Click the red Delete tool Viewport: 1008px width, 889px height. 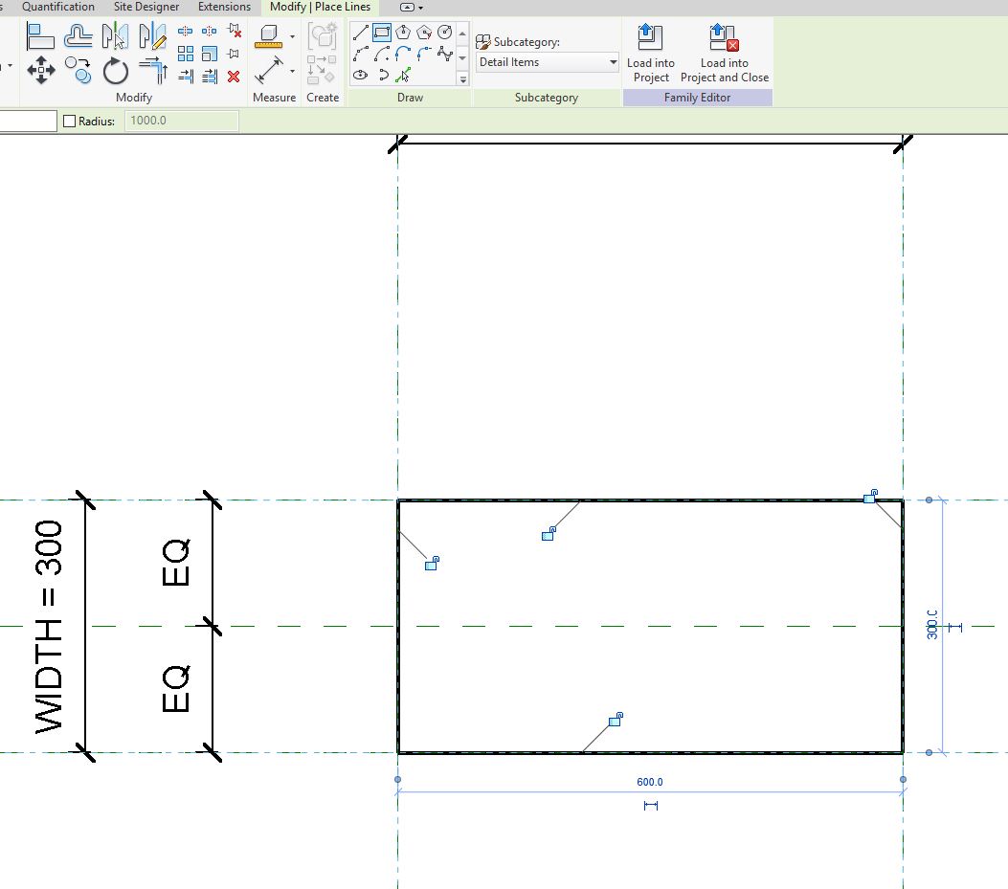[x=233, y=77]
